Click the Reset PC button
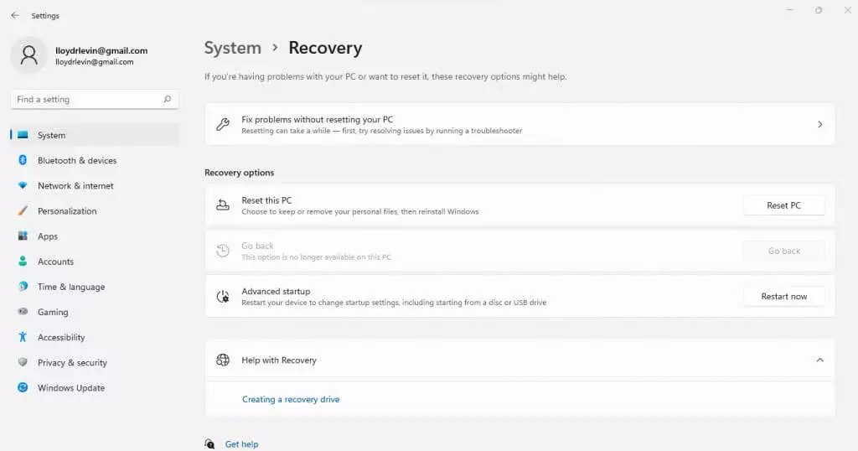 783,205
